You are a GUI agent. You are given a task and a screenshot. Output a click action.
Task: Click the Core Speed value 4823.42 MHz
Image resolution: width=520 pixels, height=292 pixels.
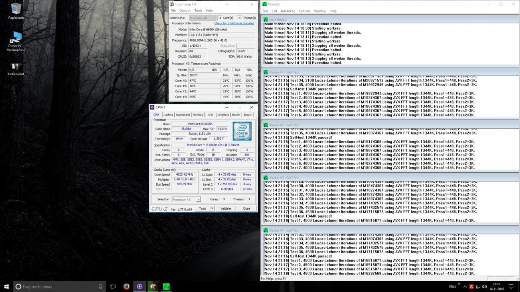tap(184, 174)
